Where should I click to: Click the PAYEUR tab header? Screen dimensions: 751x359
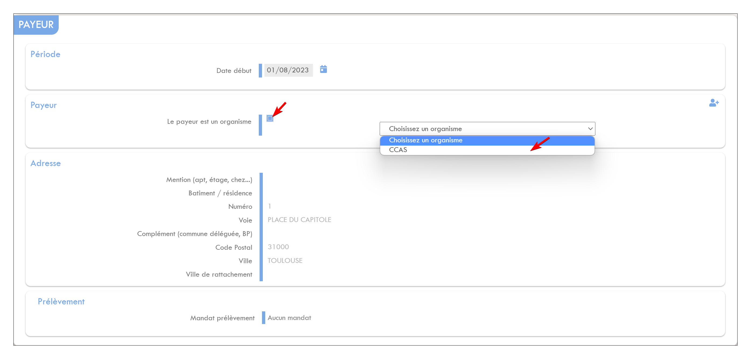36,24
